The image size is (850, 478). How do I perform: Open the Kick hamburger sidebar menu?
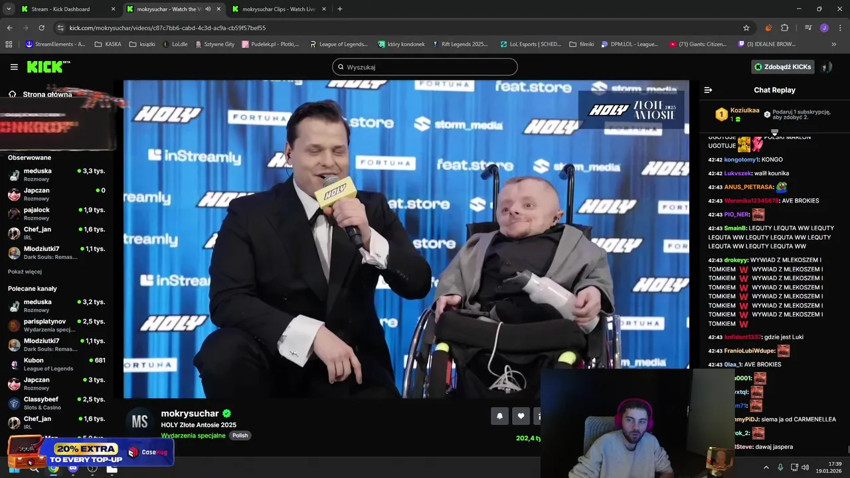point(14,67)
